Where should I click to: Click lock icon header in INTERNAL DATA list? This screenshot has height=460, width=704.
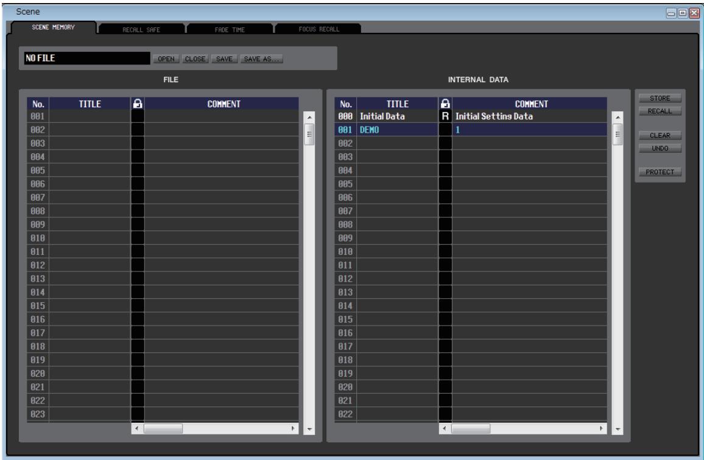(x=445, y=103)
